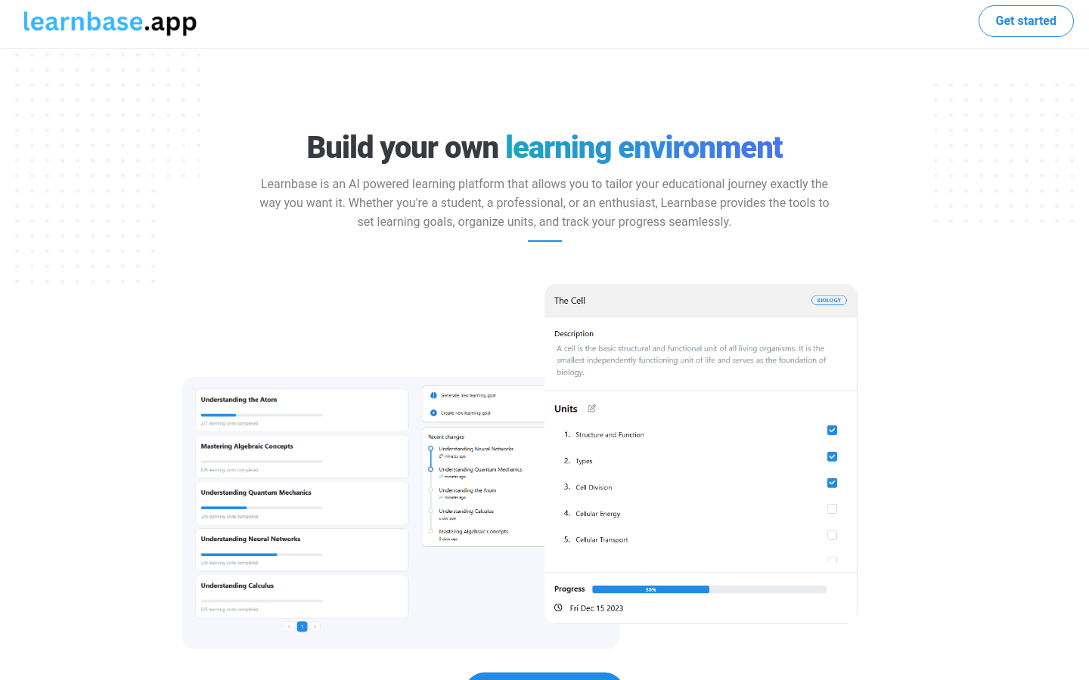Go to next page in pagination

tap(315, 626)
